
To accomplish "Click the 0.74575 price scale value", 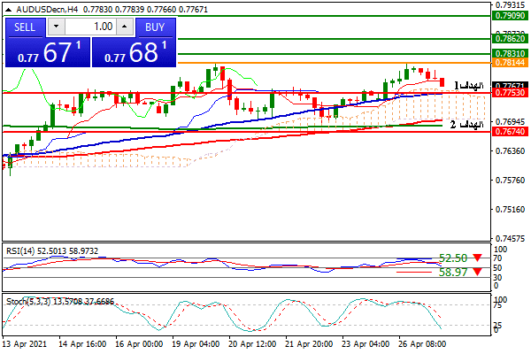I will [511, 239].
